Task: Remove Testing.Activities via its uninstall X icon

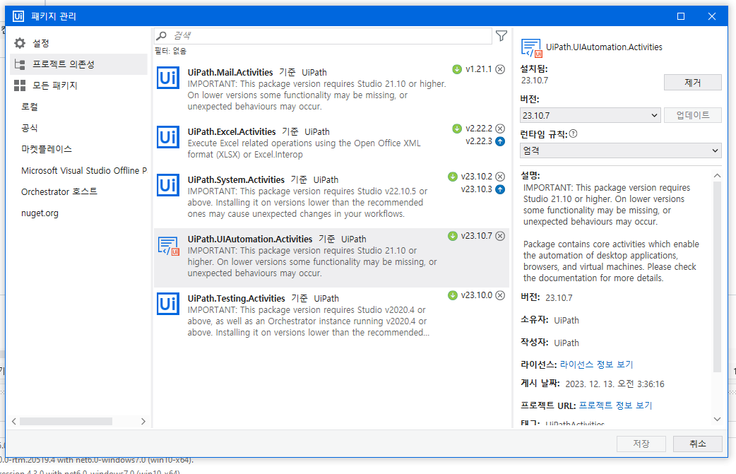Action: click(500, 295)
